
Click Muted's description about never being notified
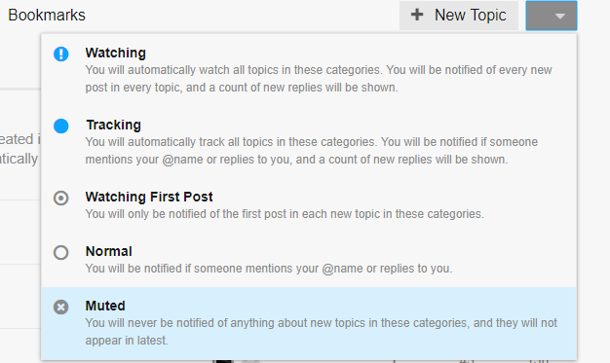point(322,332)
